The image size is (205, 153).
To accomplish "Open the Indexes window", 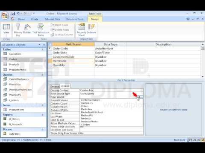I will tap(91, 29).
